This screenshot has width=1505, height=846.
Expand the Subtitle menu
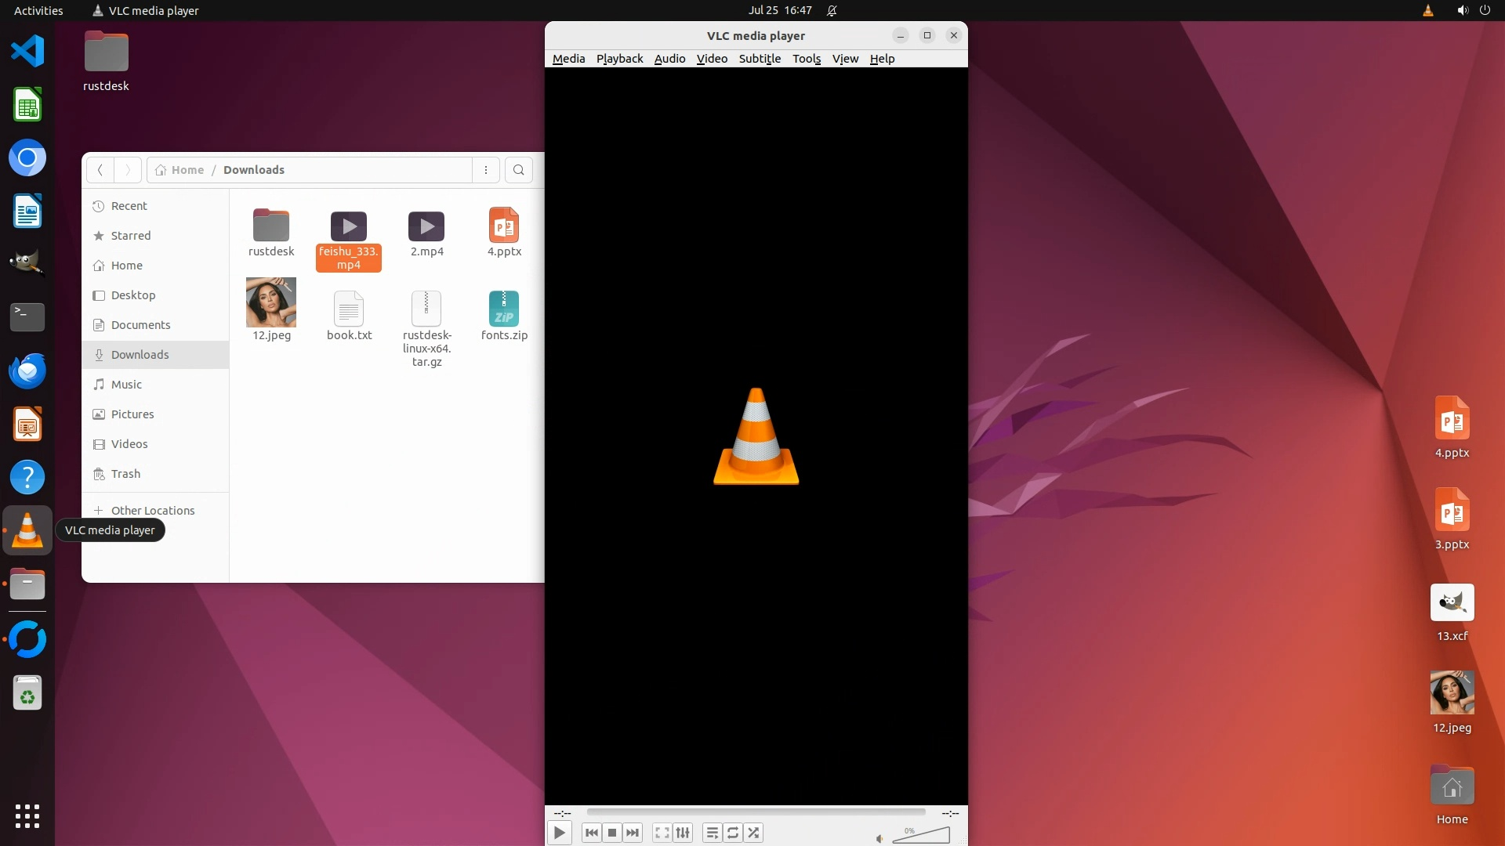[x=760, y=59]
